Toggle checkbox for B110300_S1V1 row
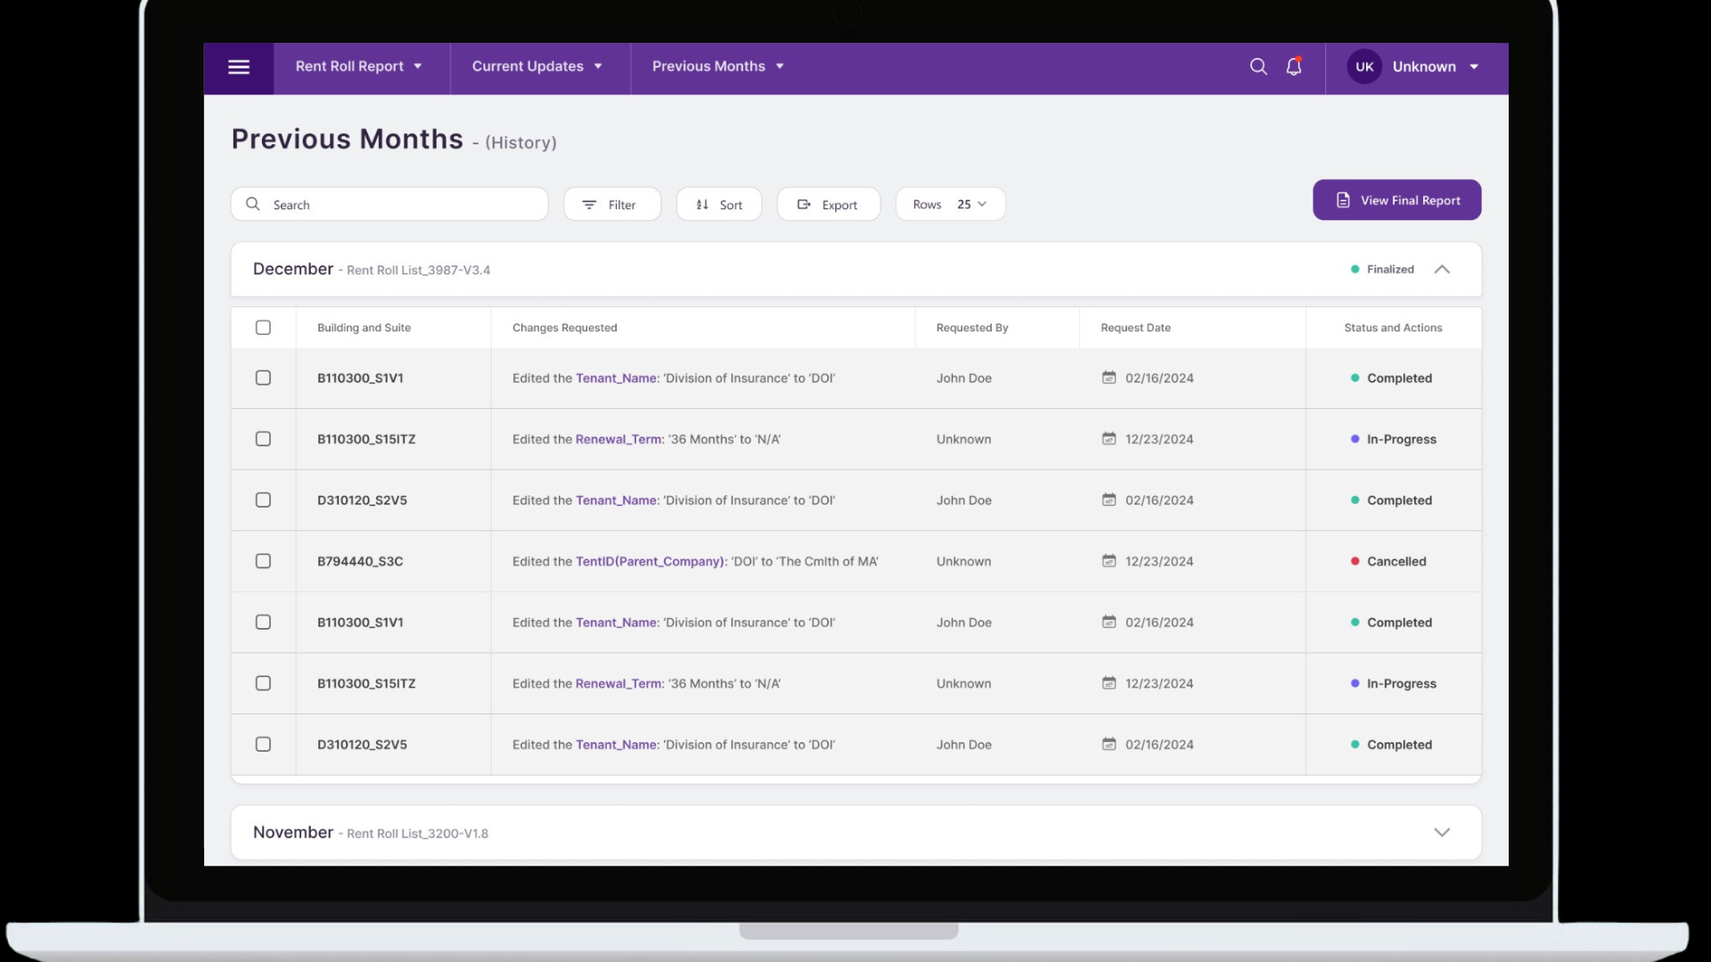This screenshot has width=1711, height=962. pyautogui.click(x=263, y=377)
